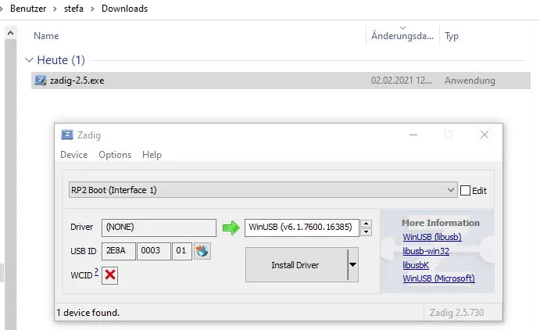Click the USB ID web lookup icon

point(202,252)
